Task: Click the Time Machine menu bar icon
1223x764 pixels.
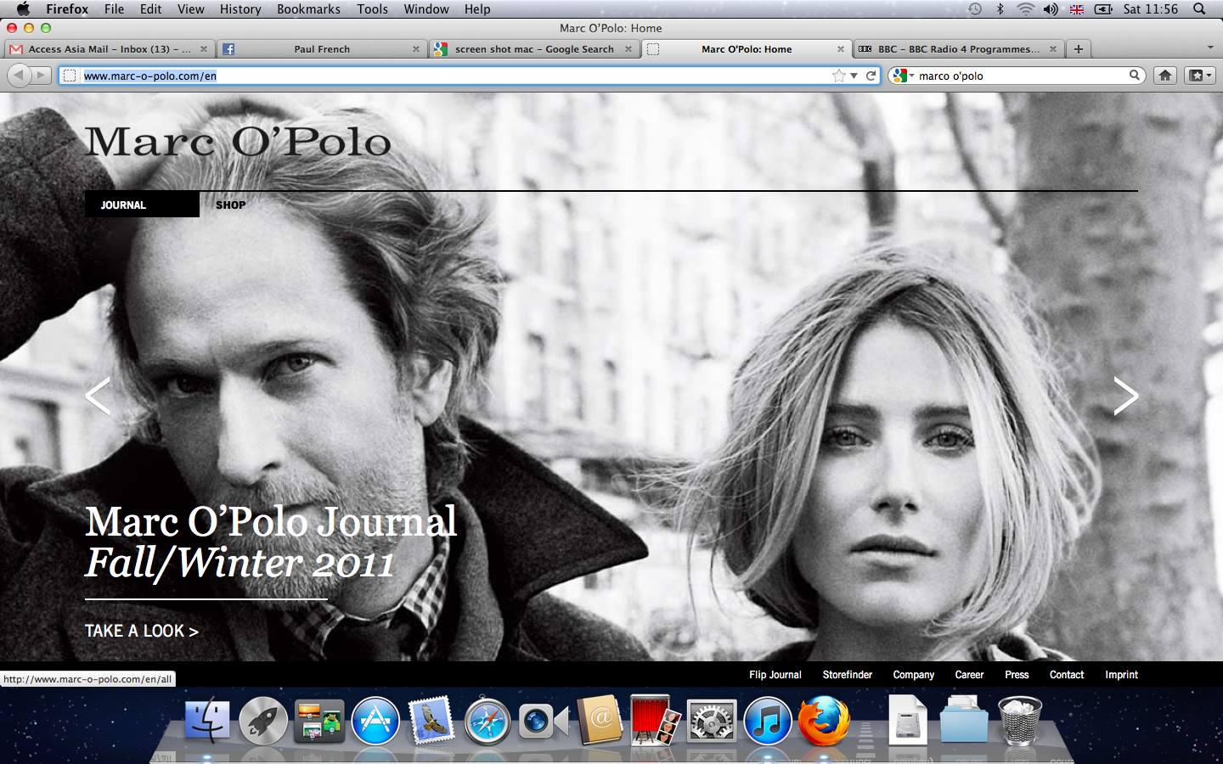Action: [975, 8]
